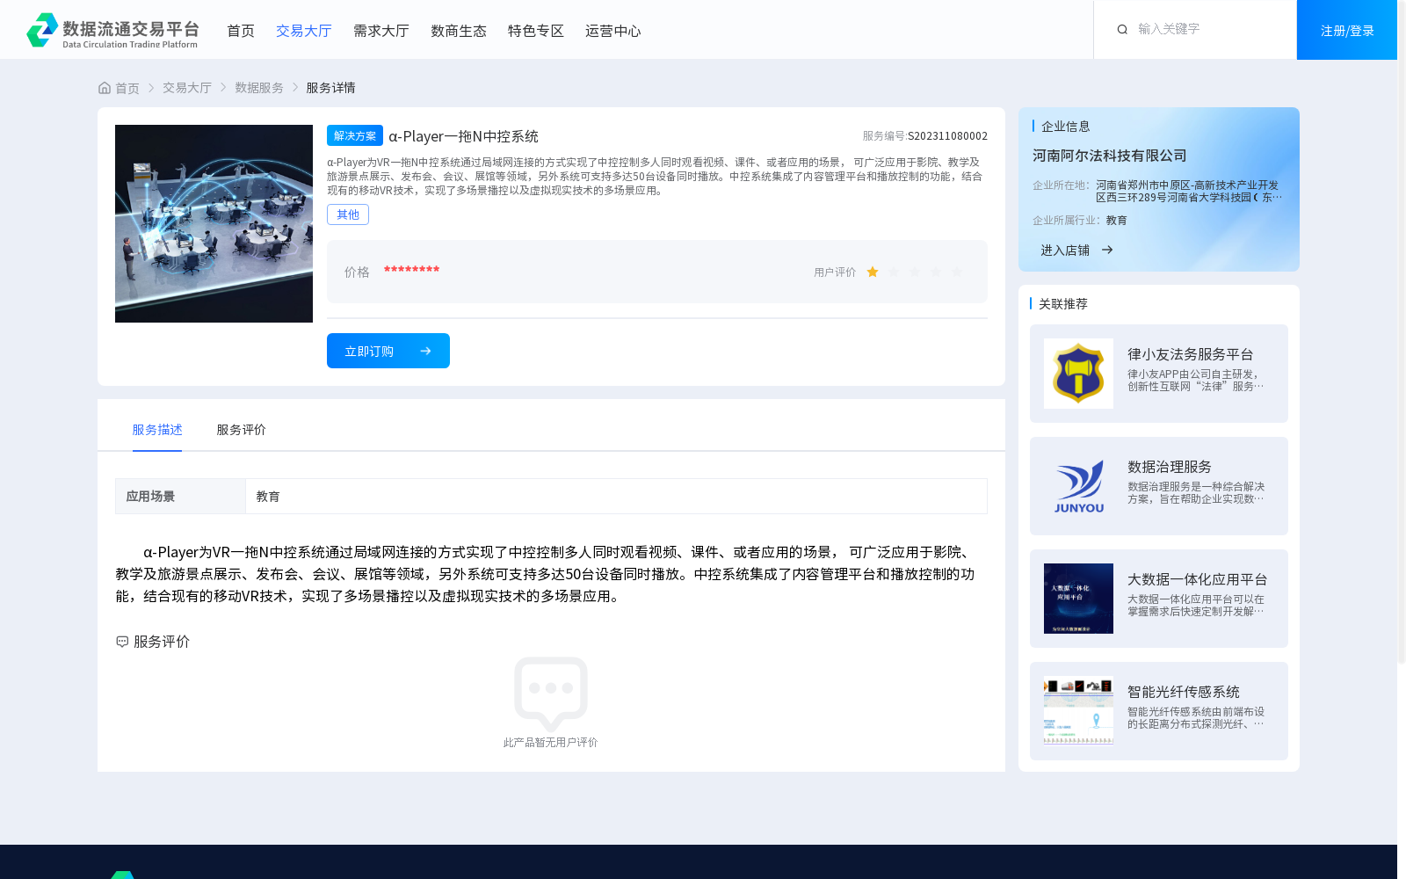
Task: Click the empty review speech bubble icon
Action: pyautogui.click(x=551, y=694)
